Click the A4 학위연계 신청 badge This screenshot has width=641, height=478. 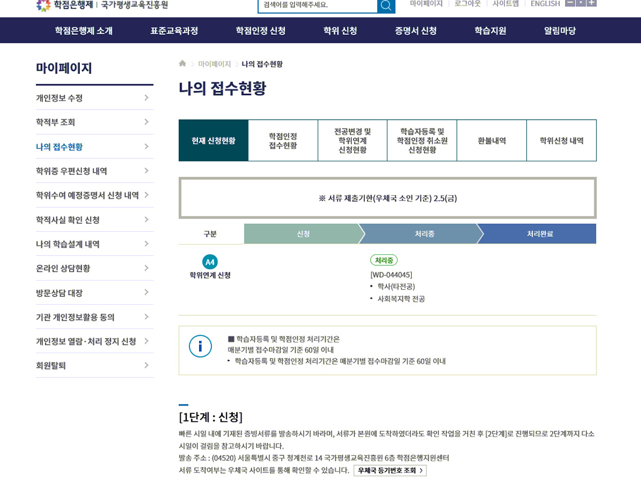[x=210, y=262]
